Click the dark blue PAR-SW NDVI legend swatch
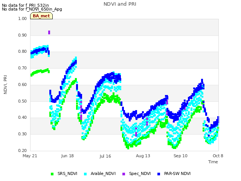The height and width of the screenshot is (181, 241). click(x=159, y=174)
